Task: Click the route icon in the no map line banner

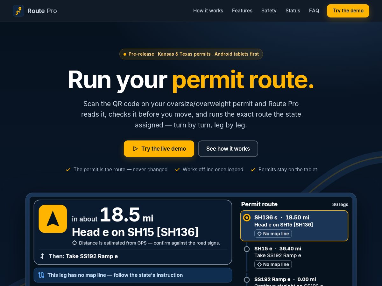Action: coord(41,275)
